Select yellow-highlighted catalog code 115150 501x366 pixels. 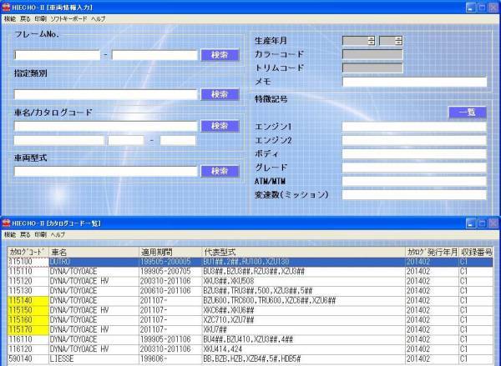(28, 310)
